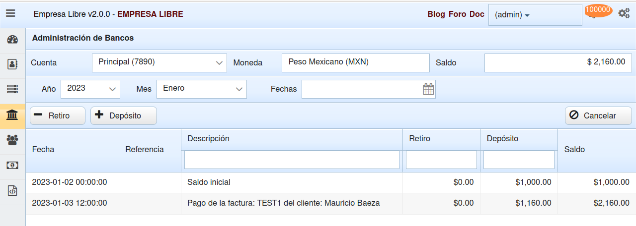This screenshot has height=226, width=636.
Task: Open the Año year dropdown
Action: (90, 89)
